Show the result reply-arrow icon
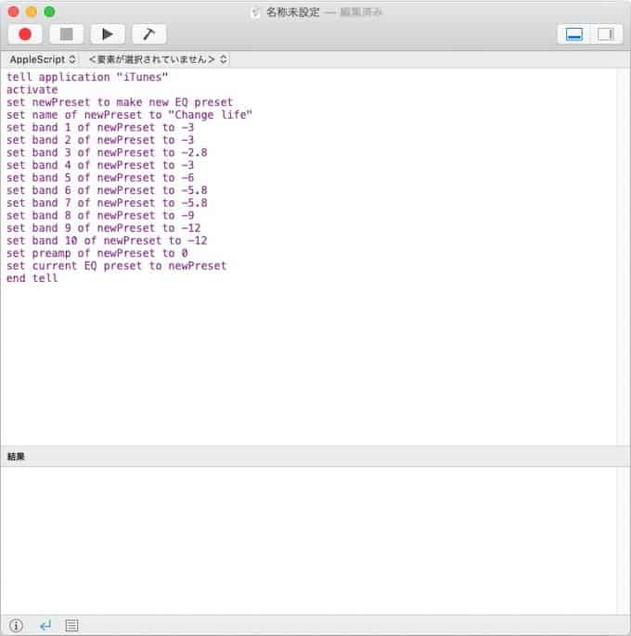The width and height of the screenshot is (631, 636). pos(45,625)
